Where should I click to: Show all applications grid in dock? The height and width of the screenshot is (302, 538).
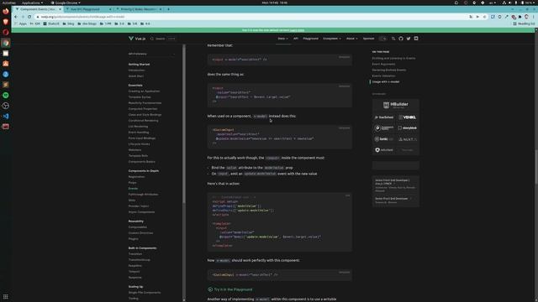coord(6,296)
